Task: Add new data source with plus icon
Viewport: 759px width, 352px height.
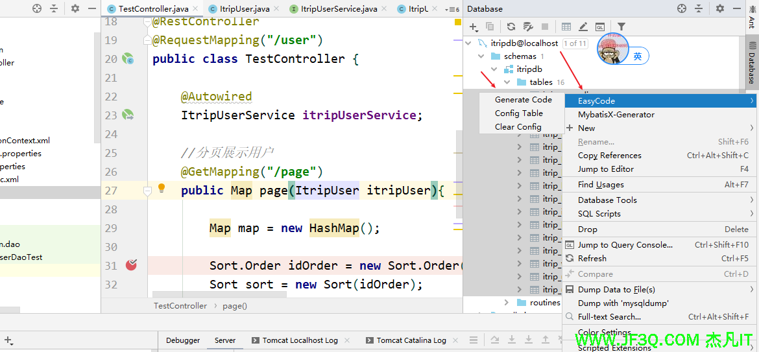Action: tap(473, 27)
